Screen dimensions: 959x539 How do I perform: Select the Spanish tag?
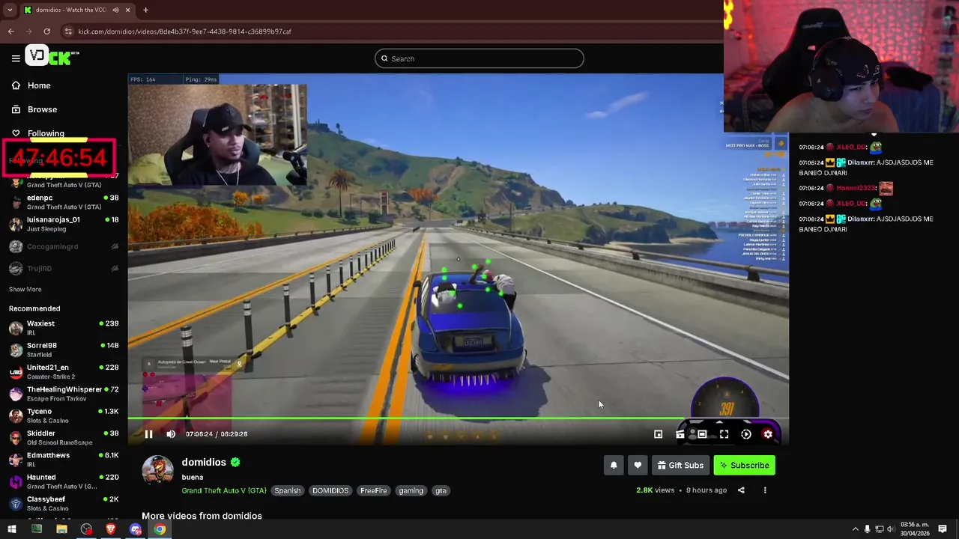(x=287, y=490)
